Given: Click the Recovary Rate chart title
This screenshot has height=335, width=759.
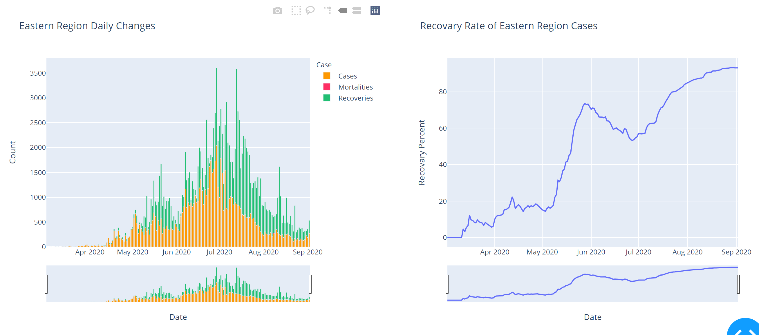Looking at the screenshot, I should [x=508, y=26].
